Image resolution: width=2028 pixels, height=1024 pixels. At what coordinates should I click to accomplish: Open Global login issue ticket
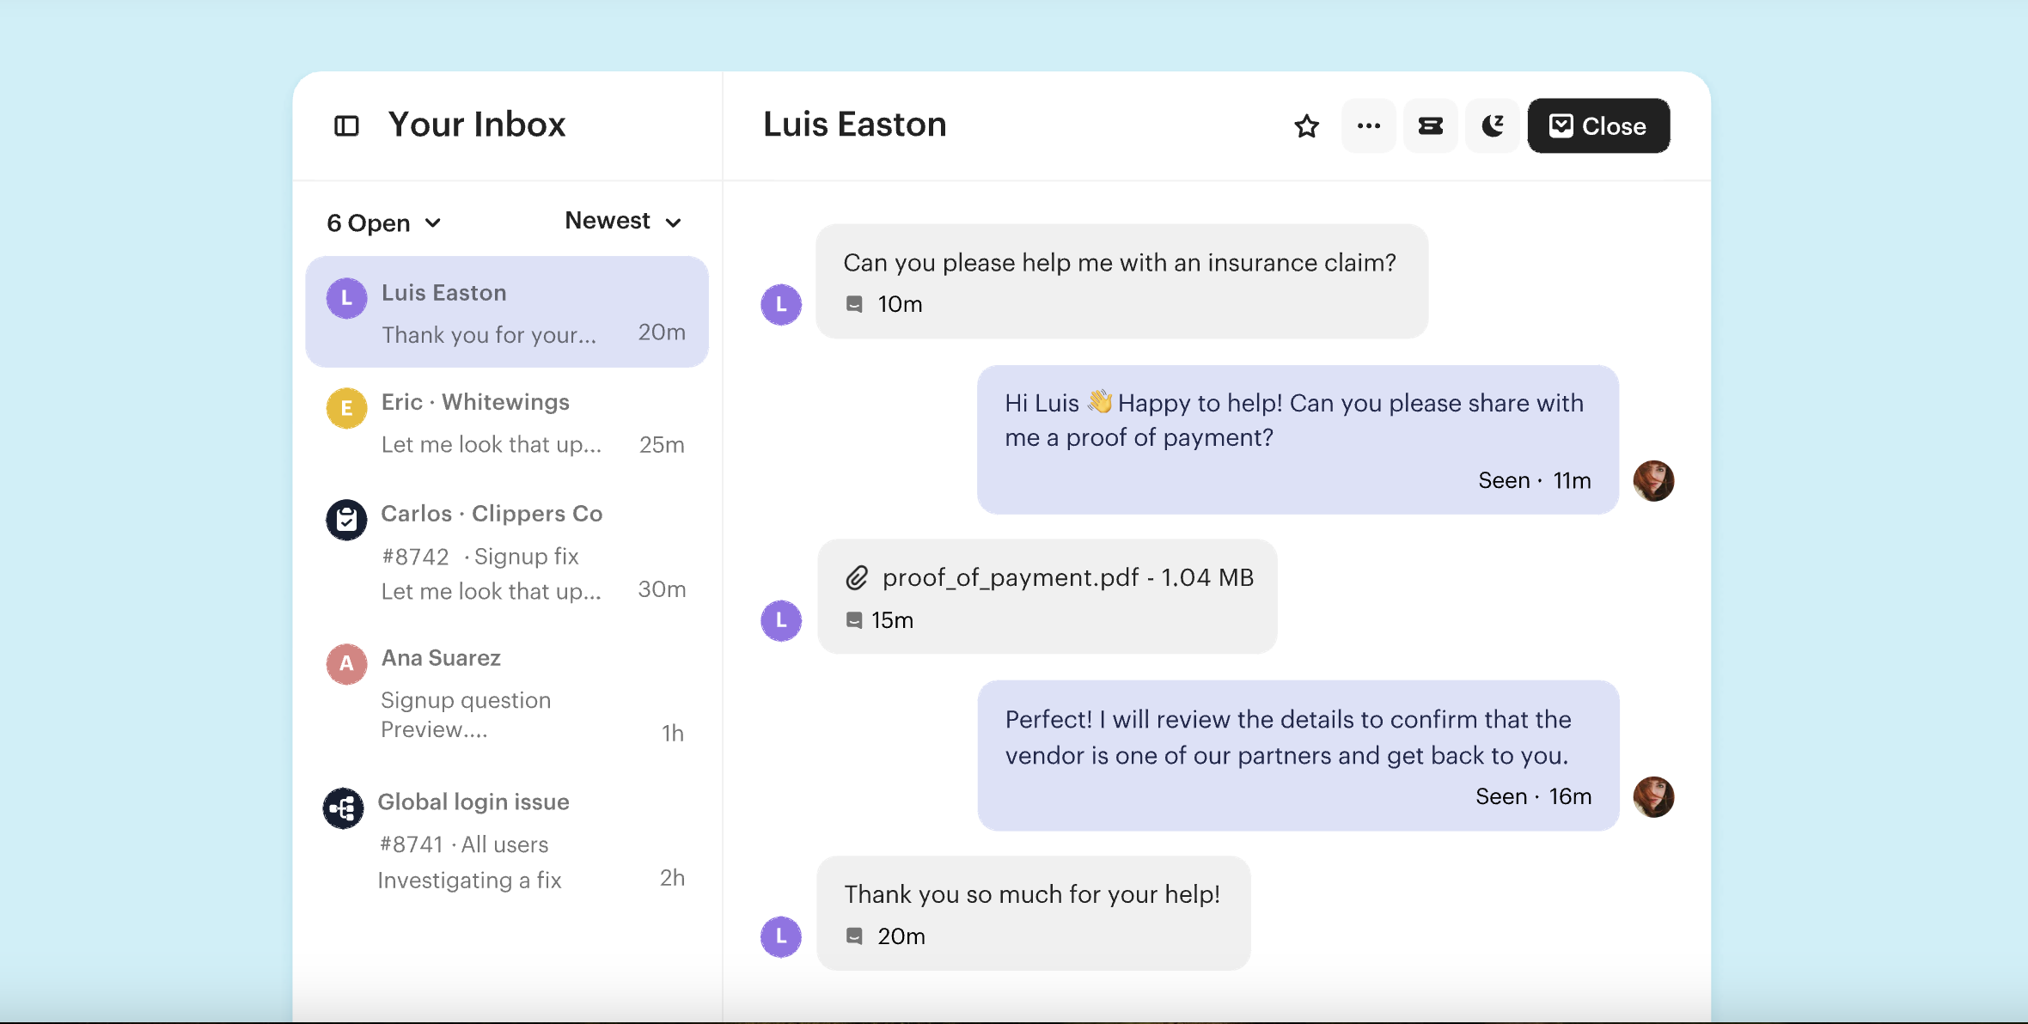(507, 840)
